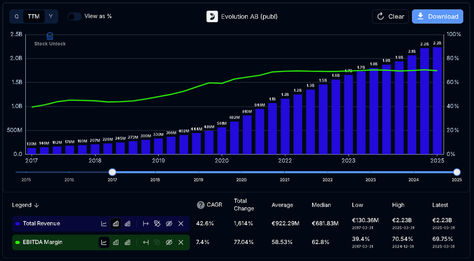Click the Total Change column header
Viewport: 474px width, 261px height.
pos(244,205)
